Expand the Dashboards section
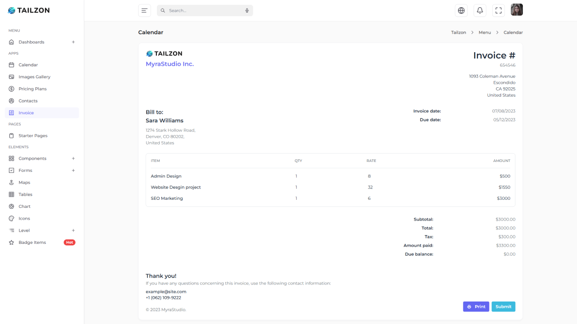 coord(73,42)
